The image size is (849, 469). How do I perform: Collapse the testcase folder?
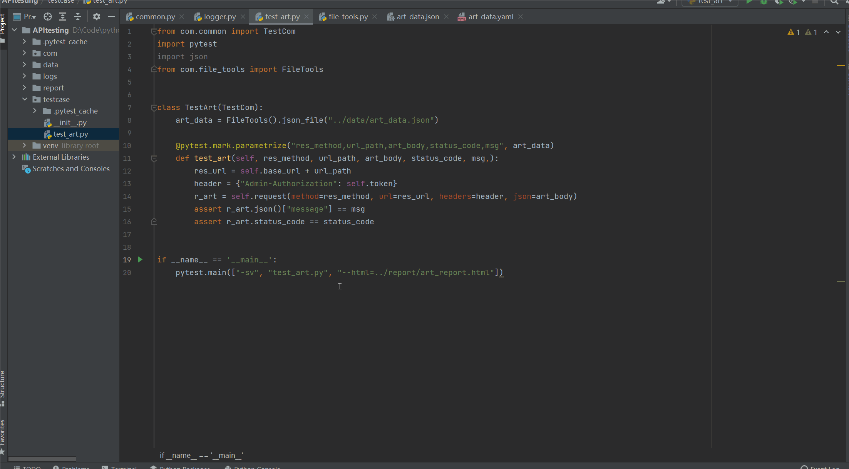pyautogui.click(x=25, y=99)
